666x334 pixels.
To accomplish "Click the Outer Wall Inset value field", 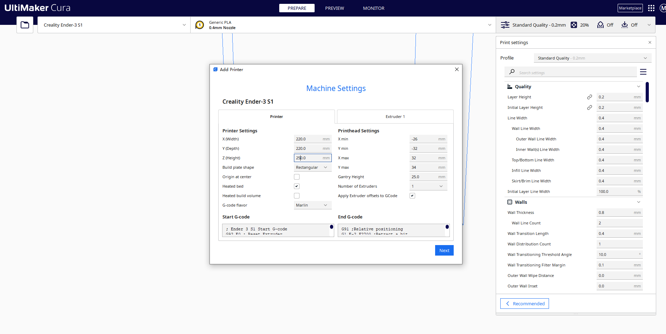I will tap(620, 286).
